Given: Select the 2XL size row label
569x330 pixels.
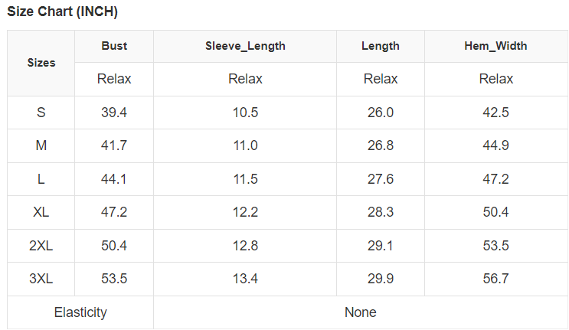Looking at the screenshot, I should (x=41, y=246).
